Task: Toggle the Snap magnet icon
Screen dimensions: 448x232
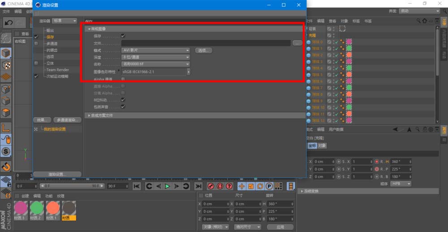Action: pyautogui.click(x=6, y=166)
